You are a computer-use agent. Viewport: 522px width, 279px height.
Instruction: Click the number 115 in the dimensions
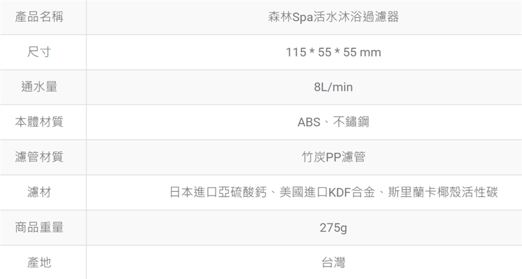tap(295, 53)
